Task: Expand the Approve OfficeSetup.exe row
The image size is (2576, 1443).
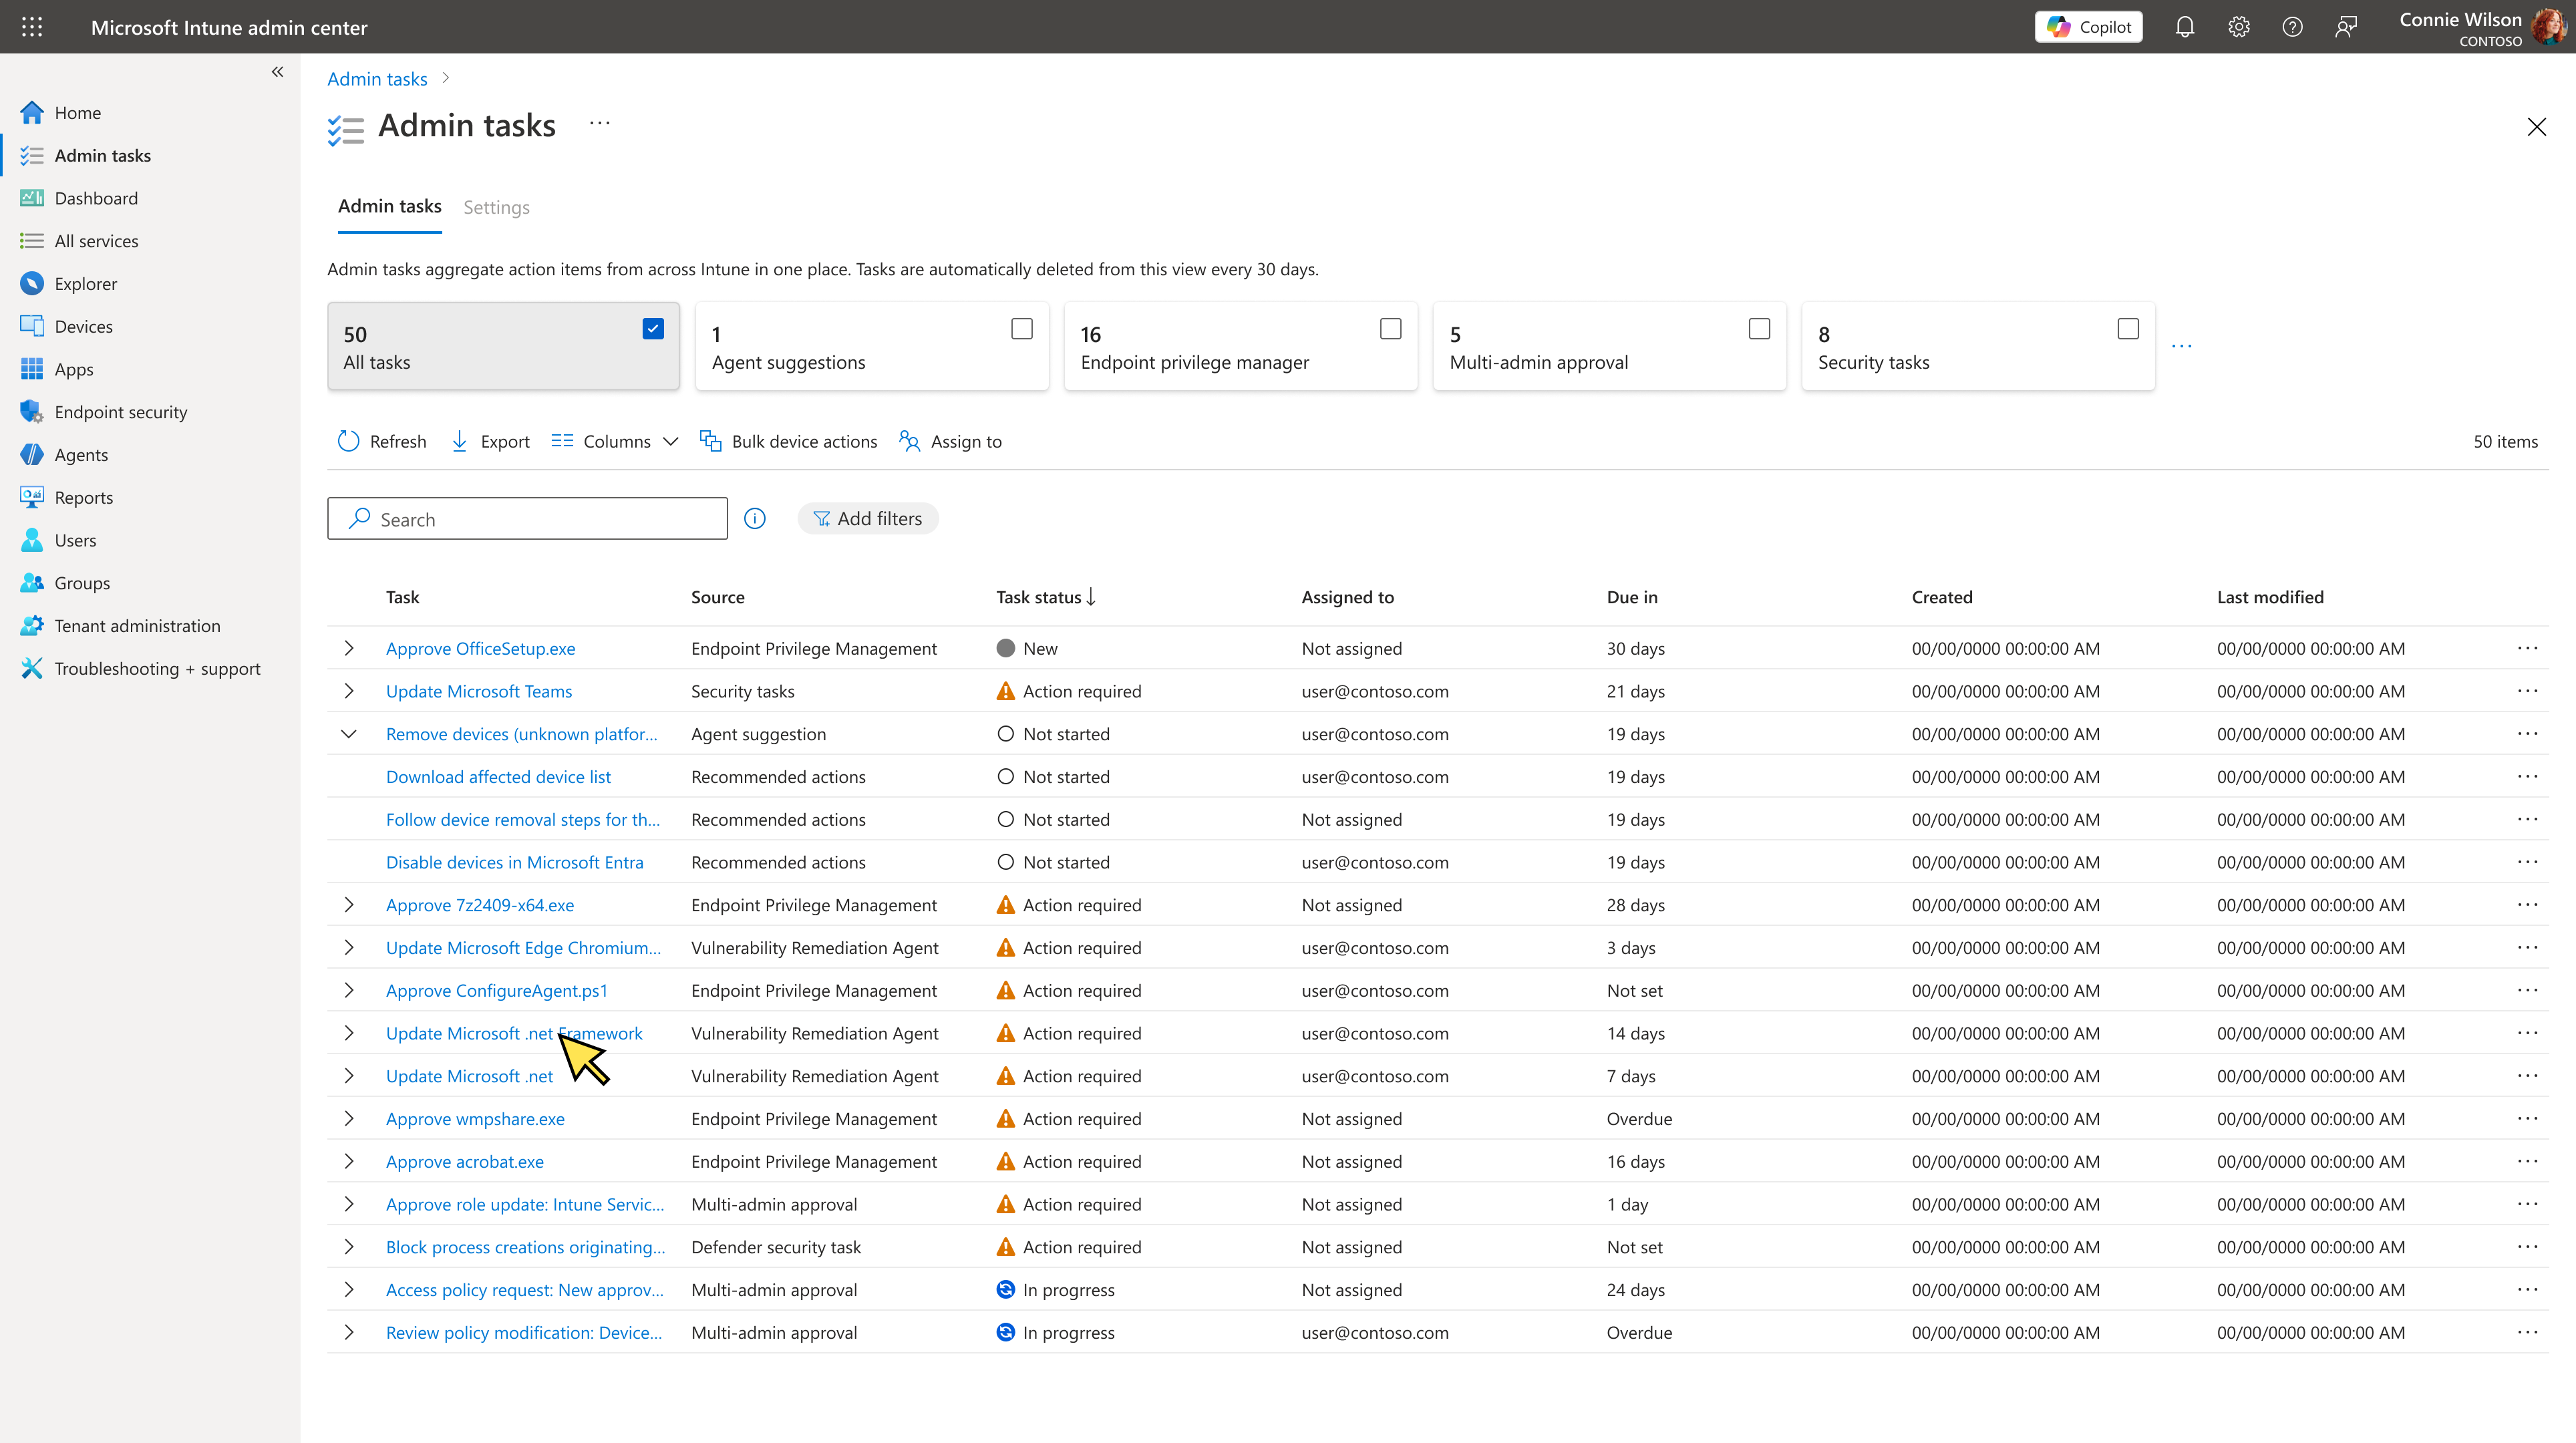Action: (348, 648)
